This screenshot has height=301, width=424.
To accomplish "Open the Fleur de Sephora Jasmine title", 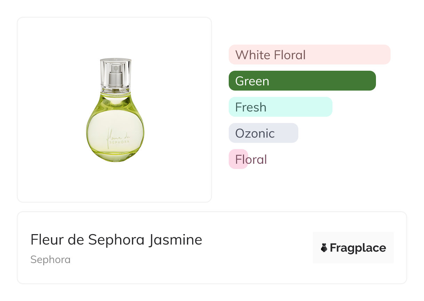I will (x=116, y=240).
